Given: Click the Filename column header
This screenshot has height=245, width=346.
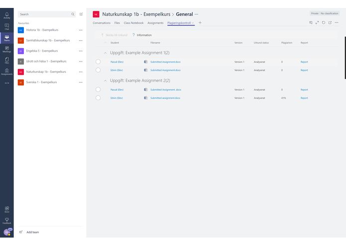Looking at the screenshot, I should (155, 43).
